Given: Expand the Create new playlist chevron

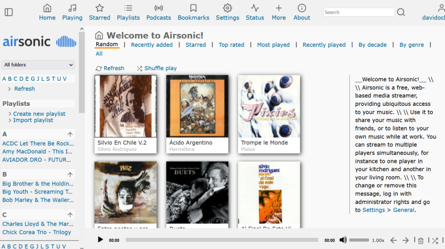Looking at the screenshot, I should [x=10, y=114].
